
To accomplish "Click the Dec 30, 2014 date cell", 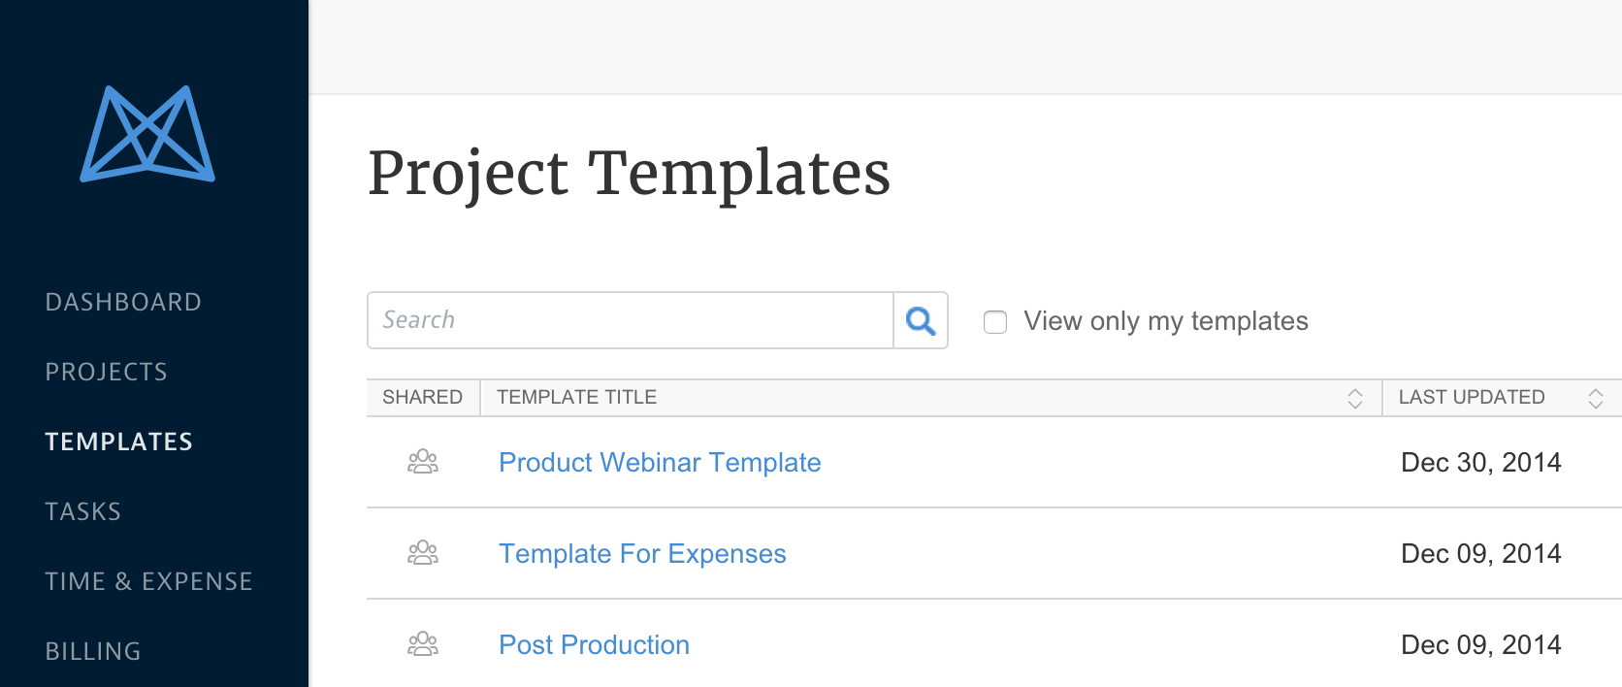I will click(1480, 462).
